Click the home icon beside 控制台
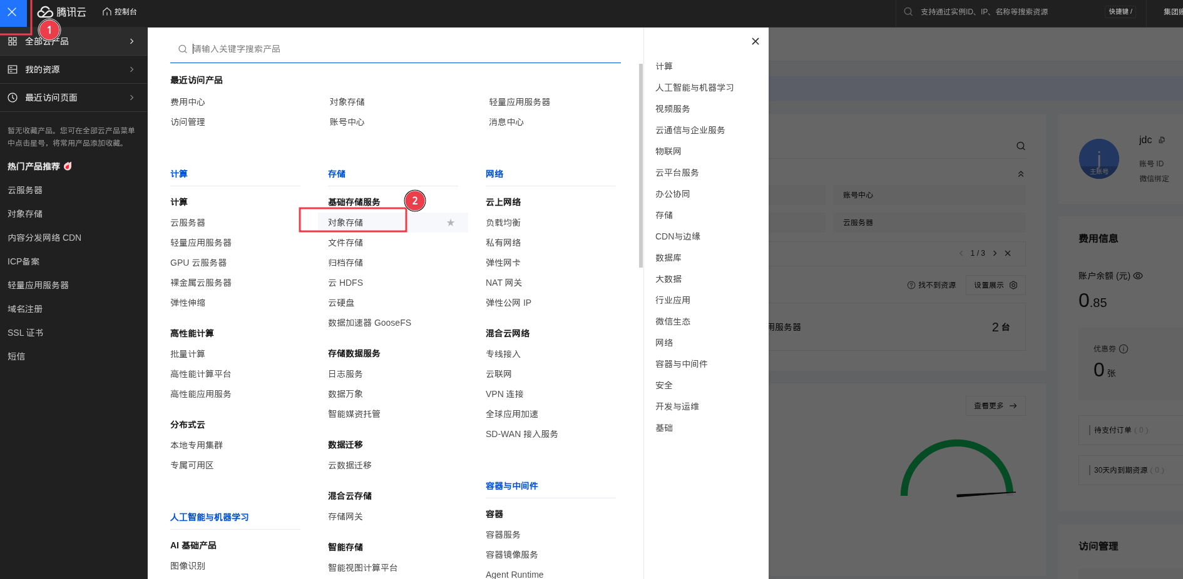 tap(107, 12)
